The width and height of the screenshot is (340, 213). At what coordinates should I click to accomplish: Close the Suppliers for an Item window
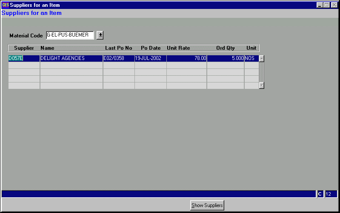(x=334, y=5)
